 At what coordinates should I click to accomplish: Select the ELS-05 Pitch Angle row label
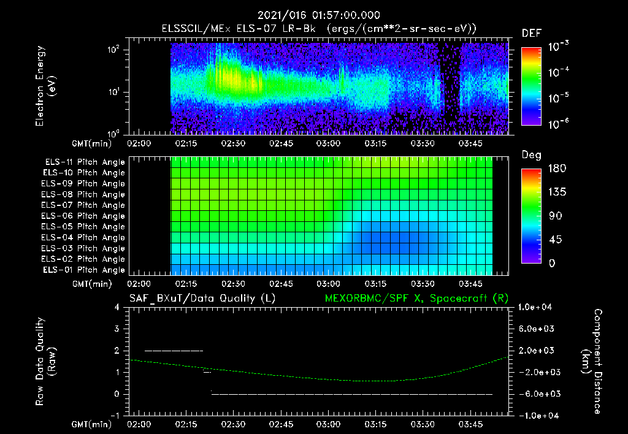pos(83,227)
